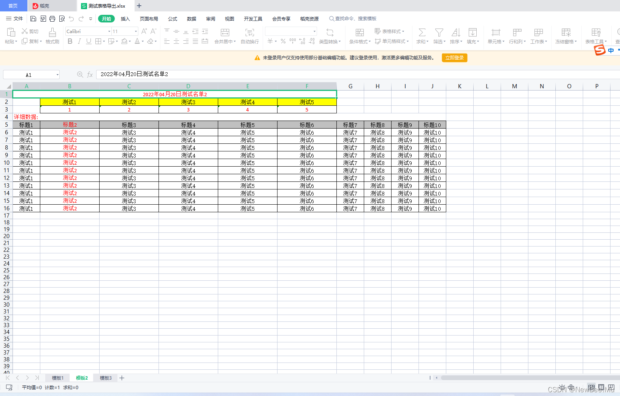Screen dimensions: 620x396
Task: Go to the 首页 home tab
Action: coord(13,6)
